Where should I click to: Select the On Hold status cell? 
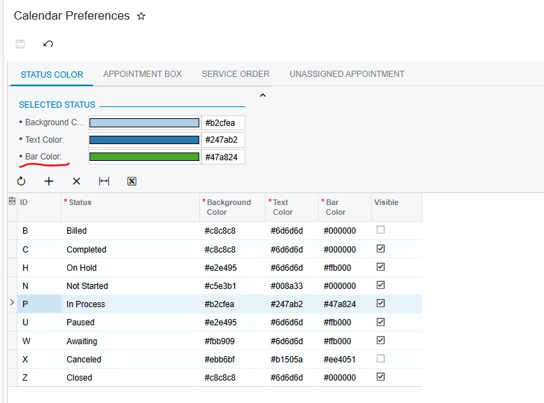tap(131, 268)
